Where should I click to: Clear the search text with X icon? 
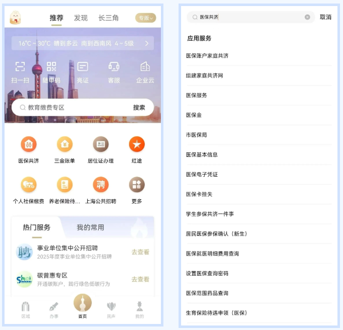(307, 17)
